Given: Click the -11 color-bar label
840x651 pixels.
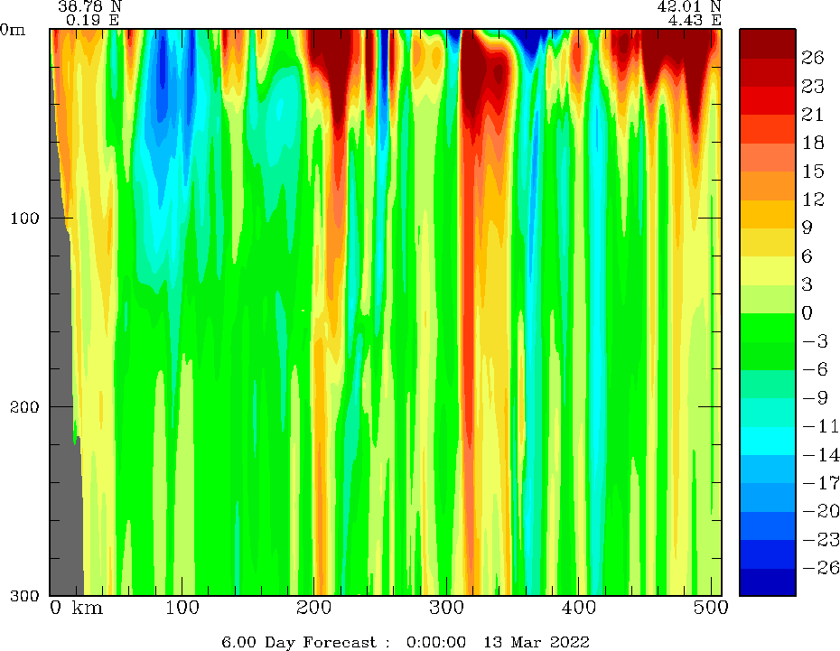Looking at the screenshot, I should [821, 426].
